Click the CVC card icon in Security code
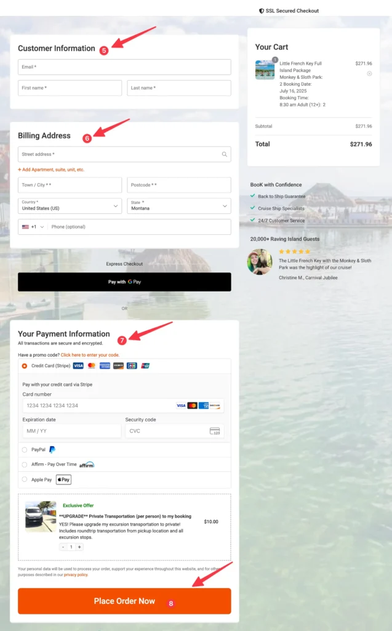This screenshot has height=631, width=392. click(x=215, y=431)
